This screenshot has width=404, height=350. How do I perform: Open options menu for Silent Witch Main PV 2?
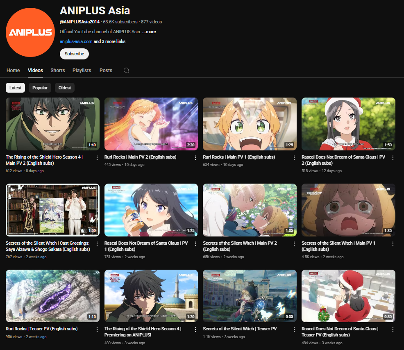[294, 244]
